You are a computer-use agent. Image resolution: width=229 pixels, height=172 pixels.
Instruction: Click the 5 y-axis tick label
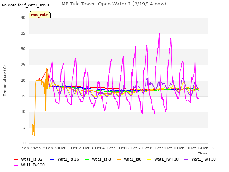pyautogui.click(x=24, y=128)
